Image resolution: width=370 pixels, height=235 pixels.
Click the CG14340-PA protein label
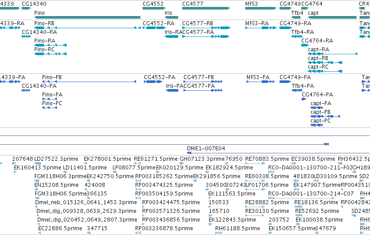(39, 86)
